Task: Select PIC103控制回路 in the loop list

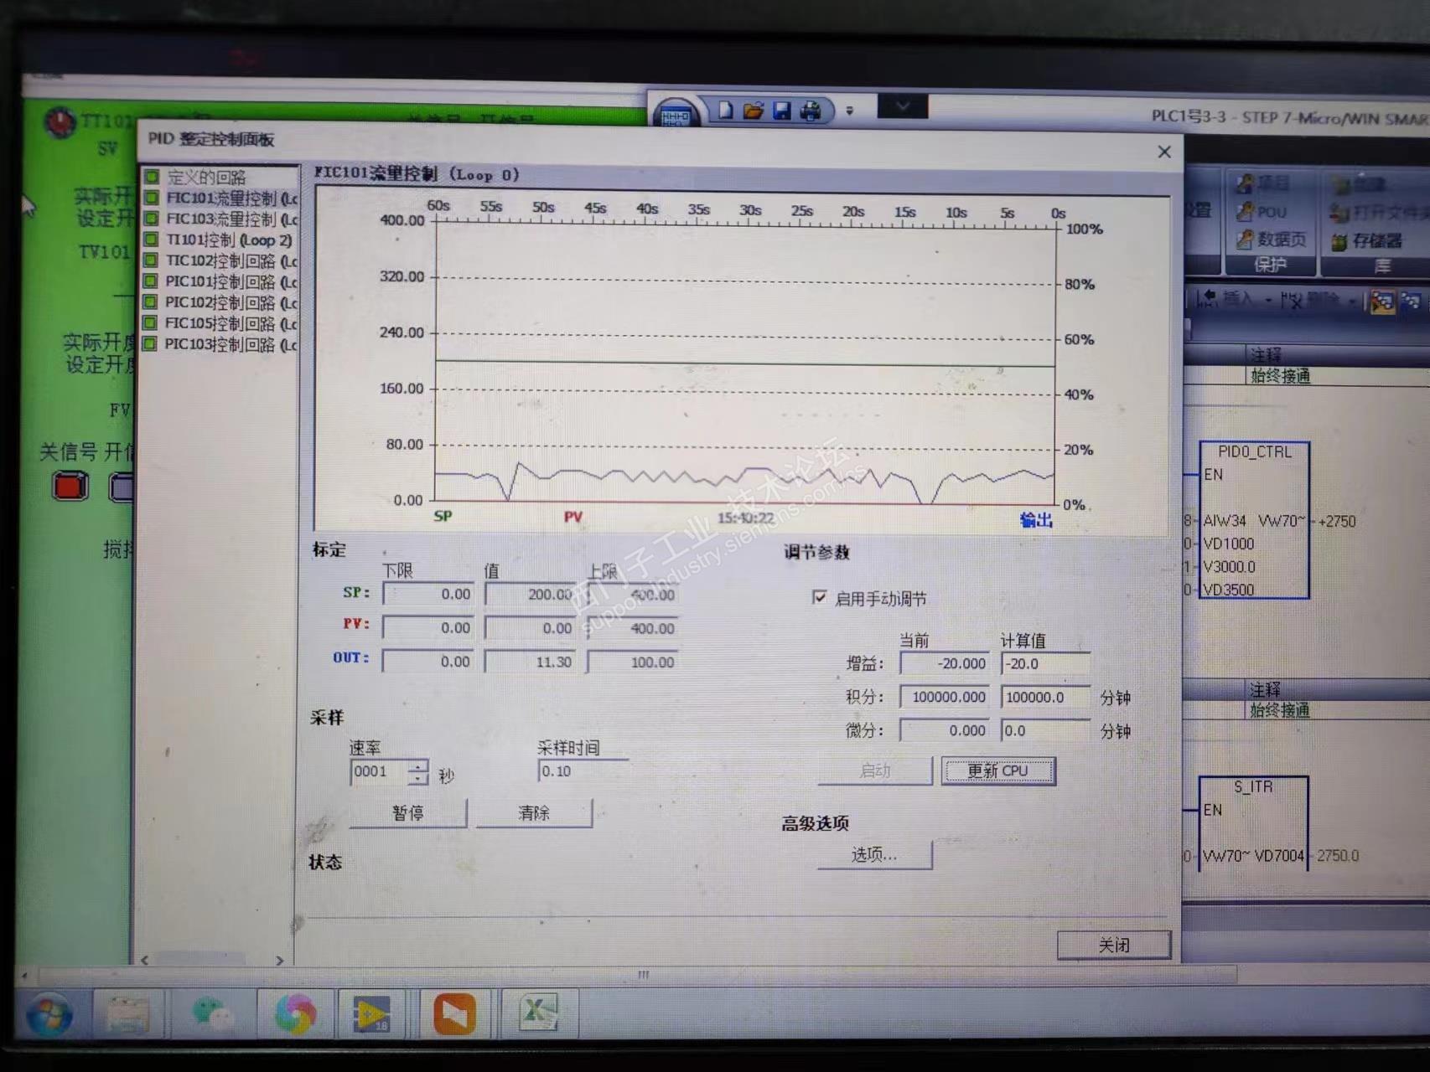Action: [231, 345]
